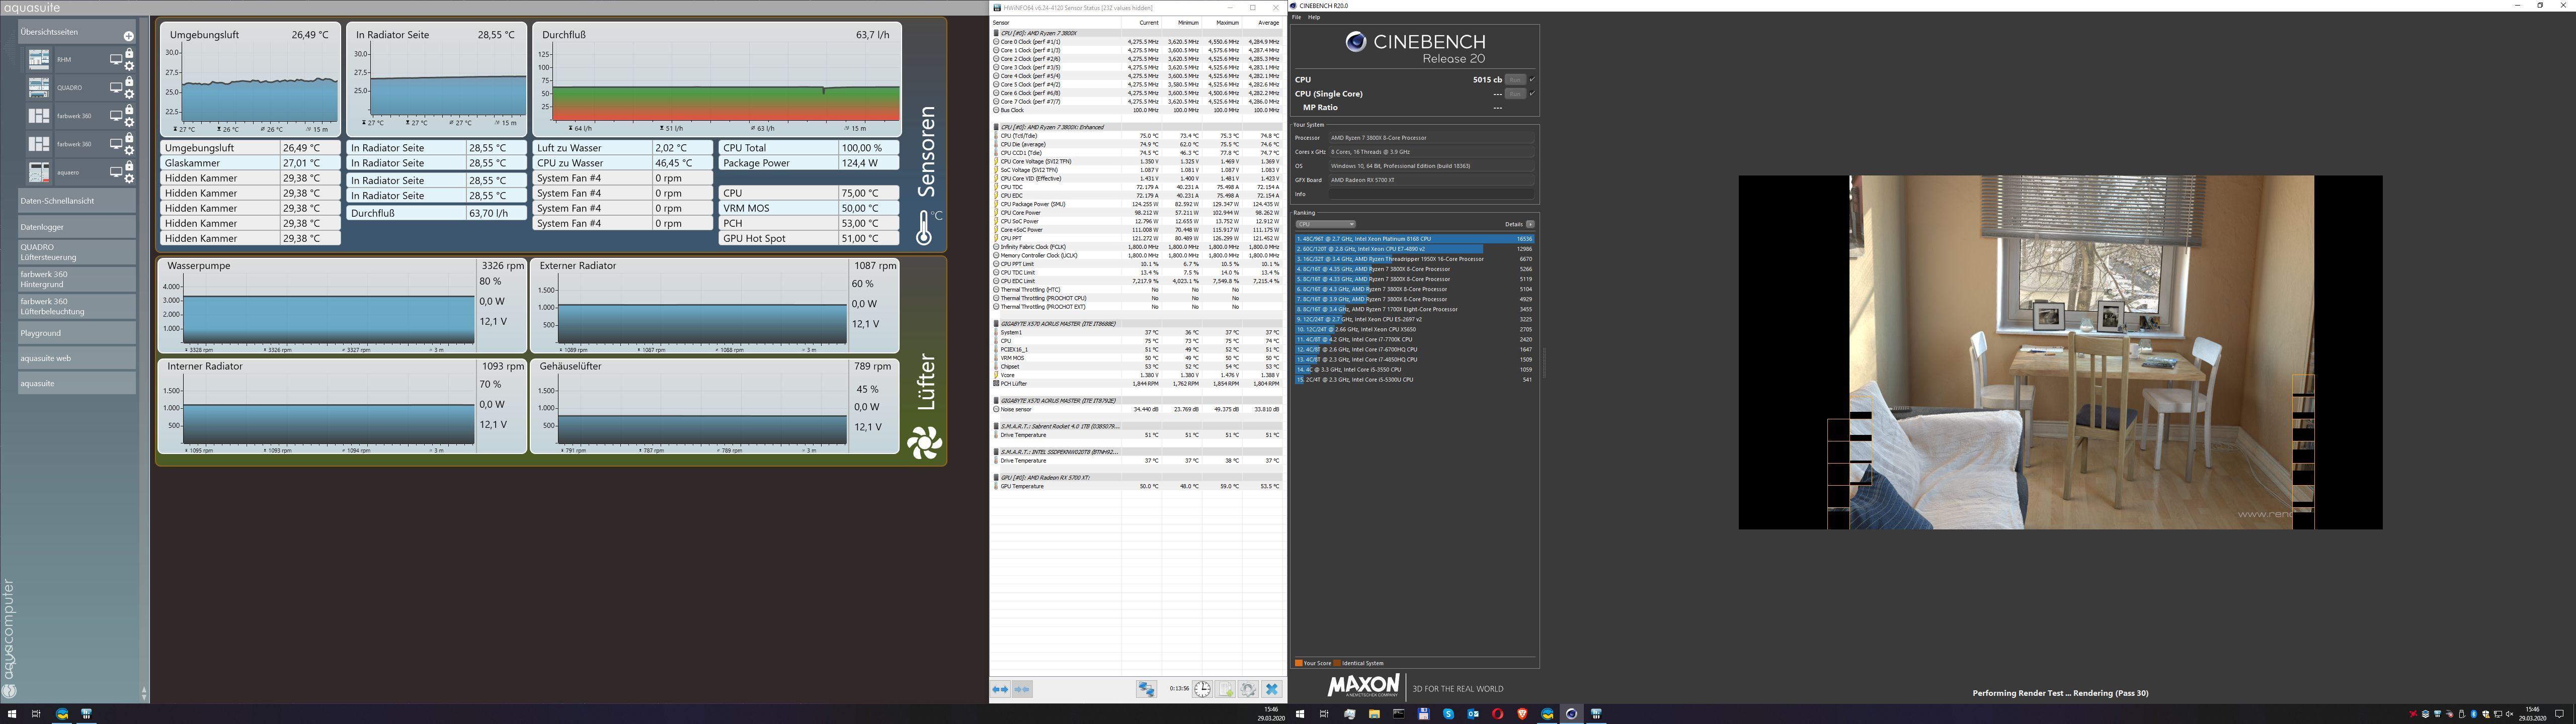
Task: Start HWiNFO logging with sheet-plus icon
Action: tap(1225, 689)
